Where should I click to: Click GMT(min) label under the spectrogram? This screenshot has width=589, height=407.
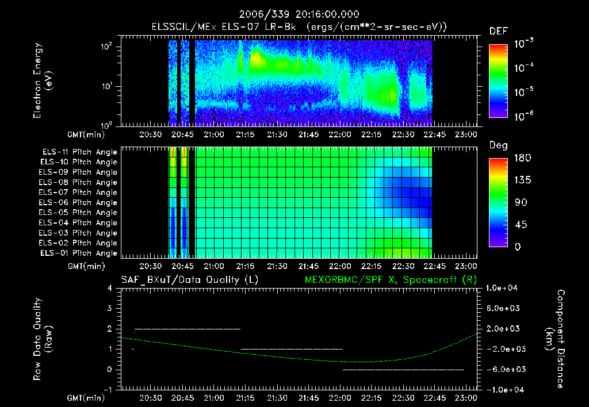coord(86,135)
